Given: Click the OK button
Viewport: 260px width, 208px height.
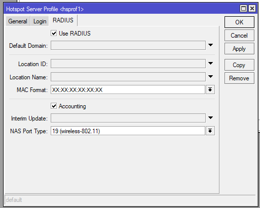Looking at the screenshot, I should [x=239, y=22].
